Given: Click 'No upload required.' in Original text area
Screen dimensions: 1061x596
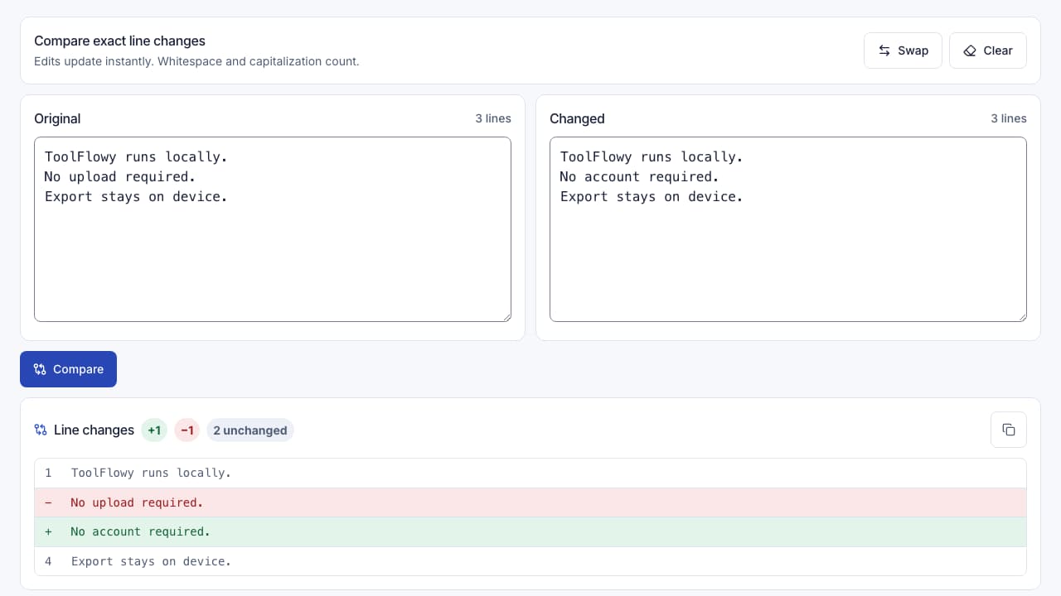Looking at the screenshot, I should click(119, 176).
